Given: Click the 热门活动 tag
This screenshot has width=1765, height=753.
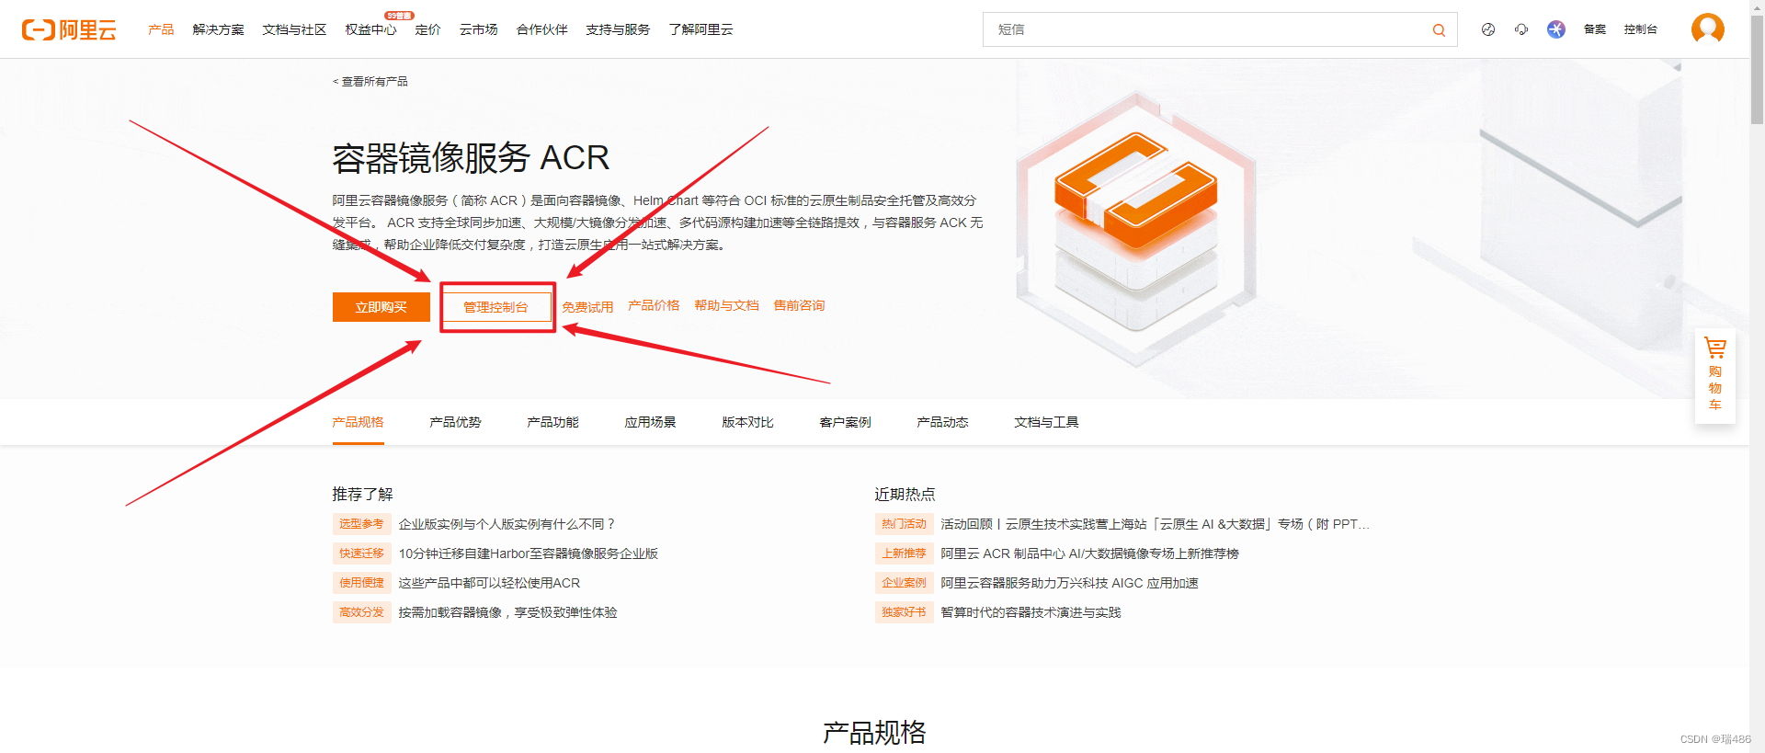Looking at the screenshot, I should click(904, 524).
